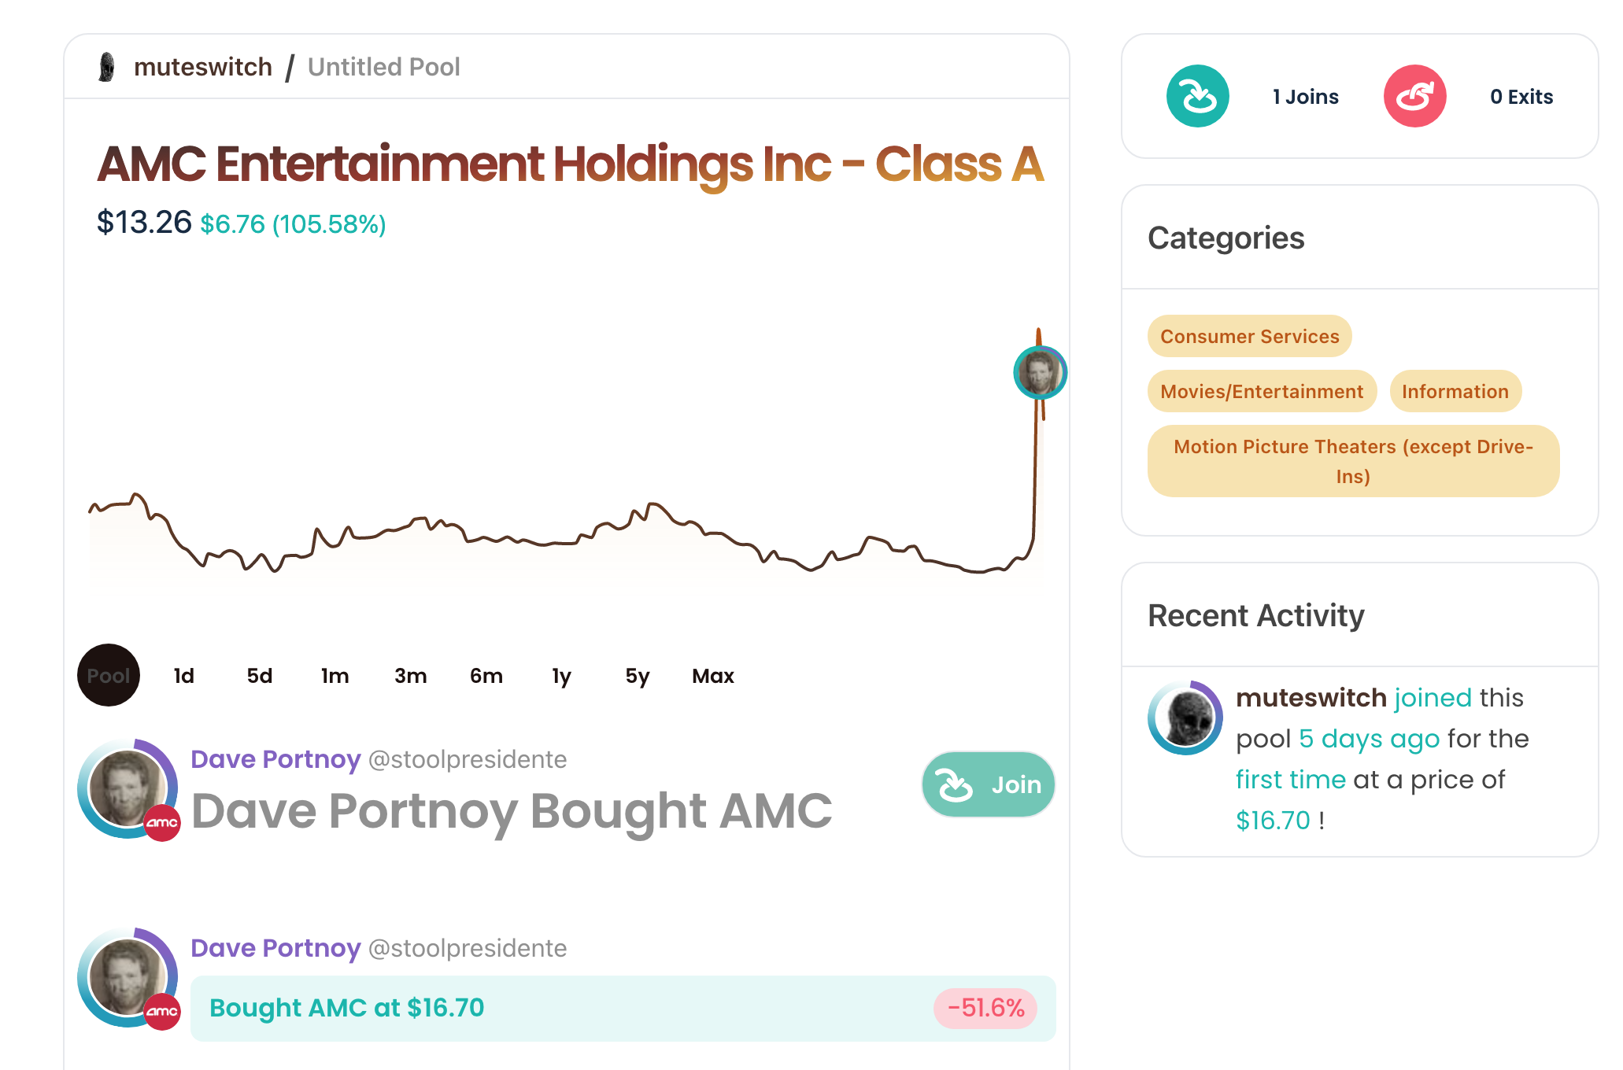The image size is (1623, 1070).
Task: Click AMC badge on the headline avatar
Action: pyautogui.click(x=162, y=823)
